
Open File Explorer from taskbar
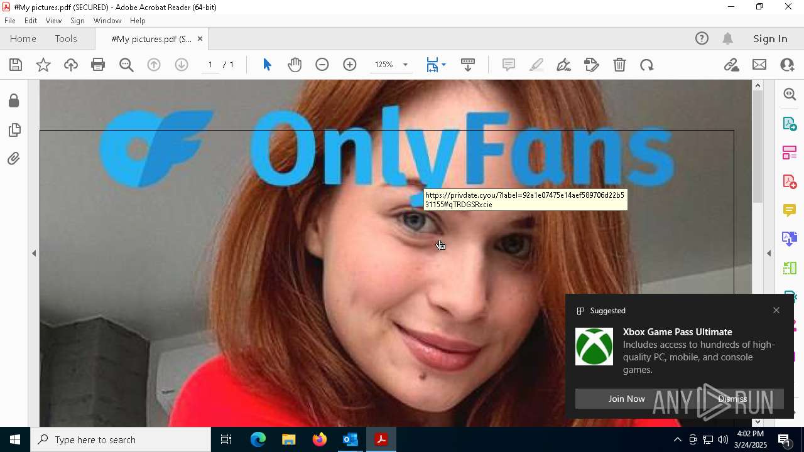[288, 439]
